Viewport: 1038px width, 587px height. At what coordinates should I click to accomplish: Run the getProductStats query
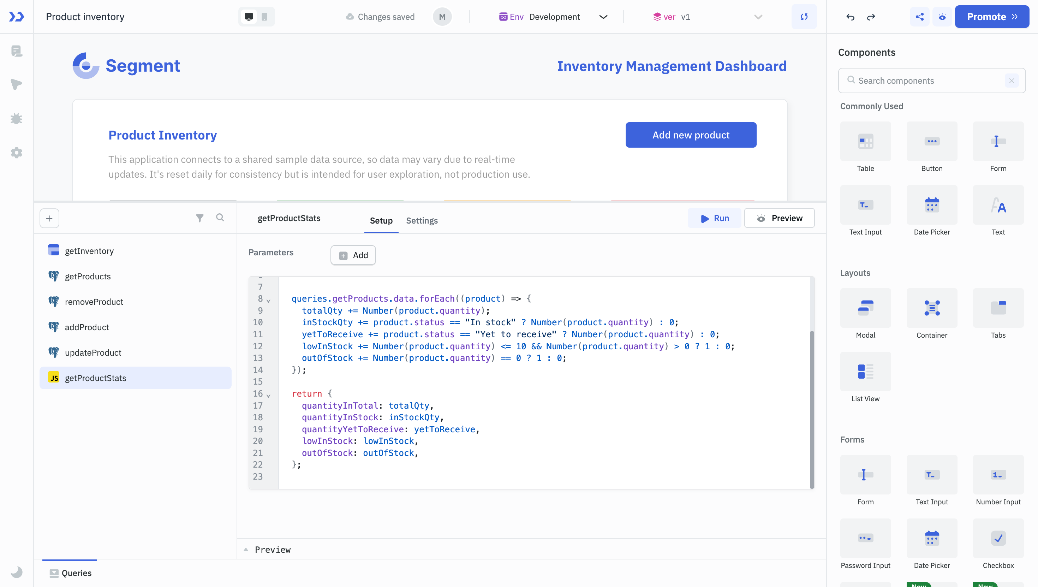click(x=714, y=218)
